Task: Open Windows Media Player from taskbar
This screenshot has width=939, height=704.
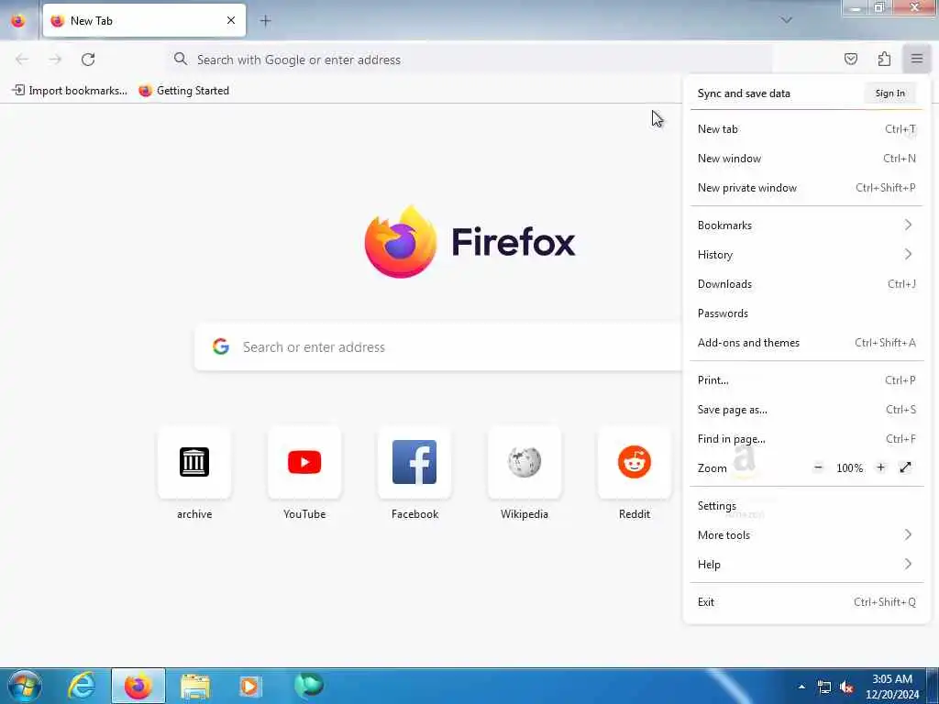Action: click(250, 686)
